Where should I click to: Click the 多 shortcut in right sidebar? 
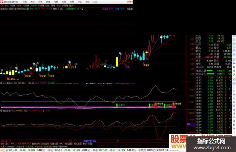pos(234,121)
